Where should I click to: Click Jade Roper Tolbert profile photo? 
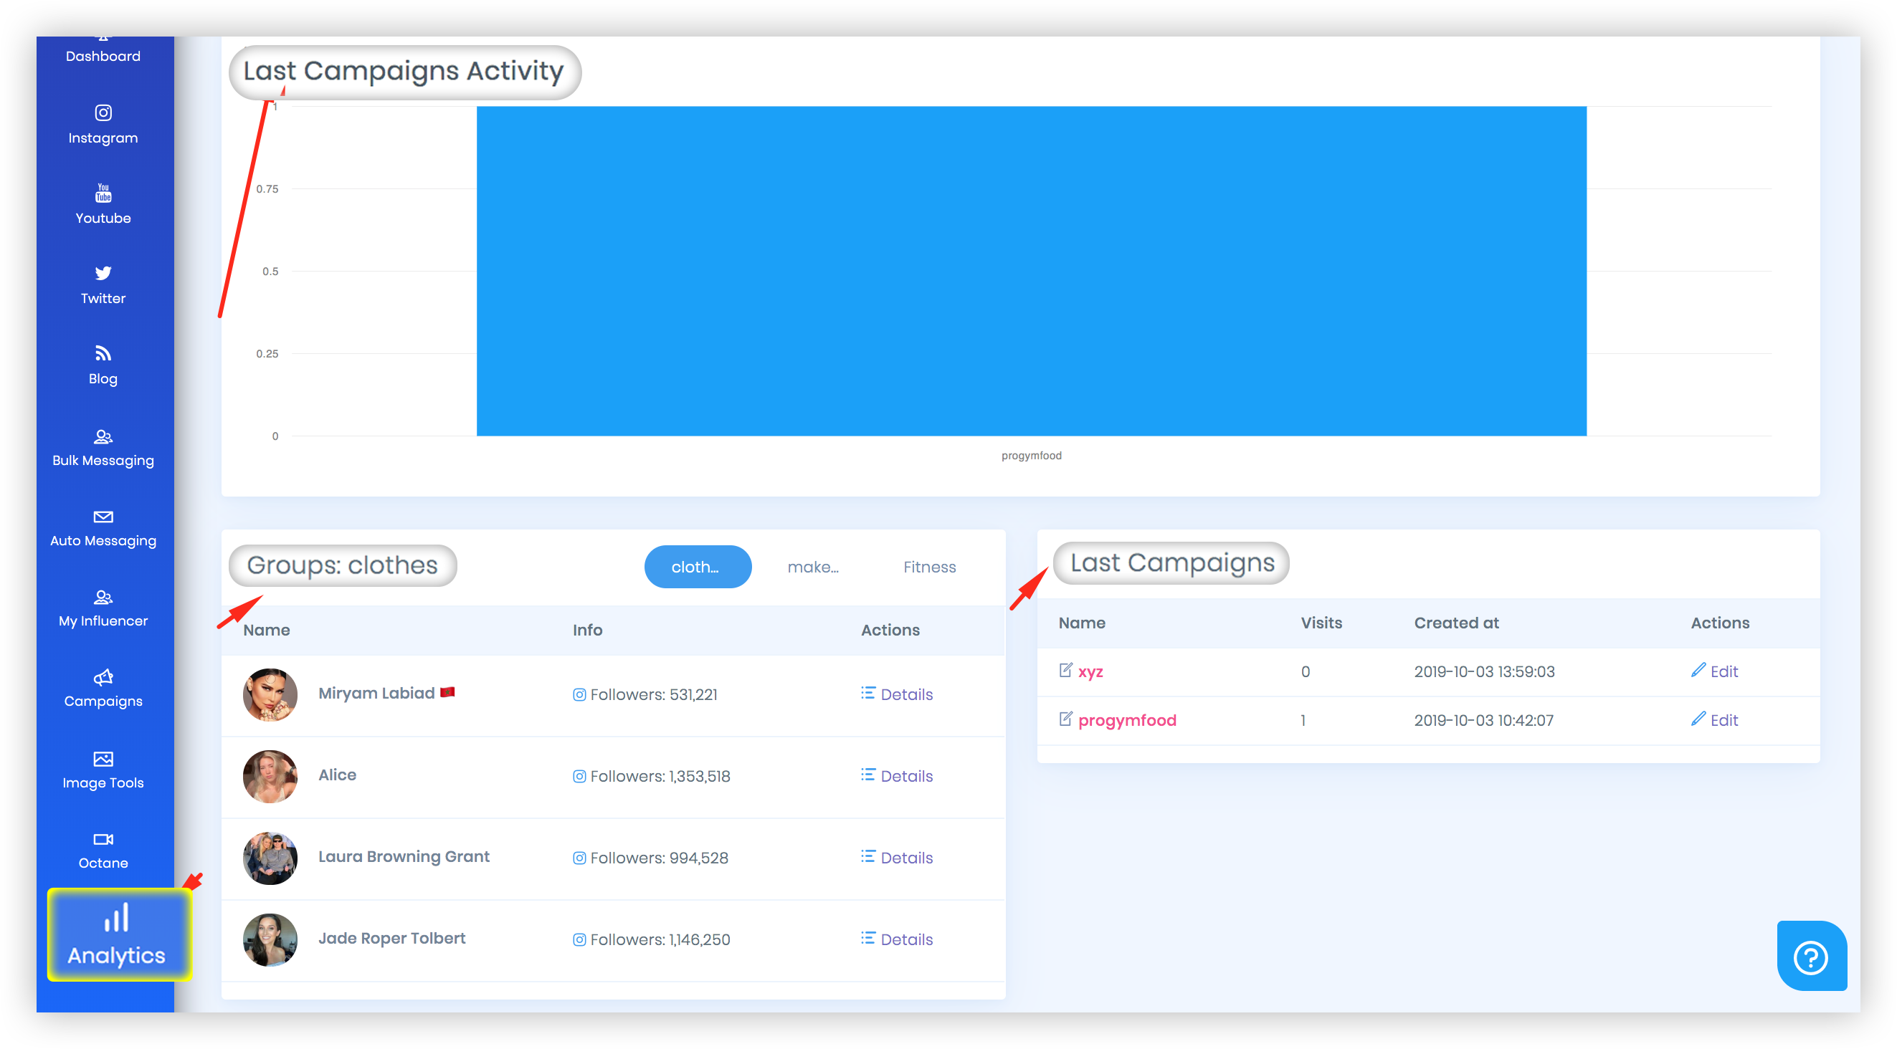coord(270,939)
